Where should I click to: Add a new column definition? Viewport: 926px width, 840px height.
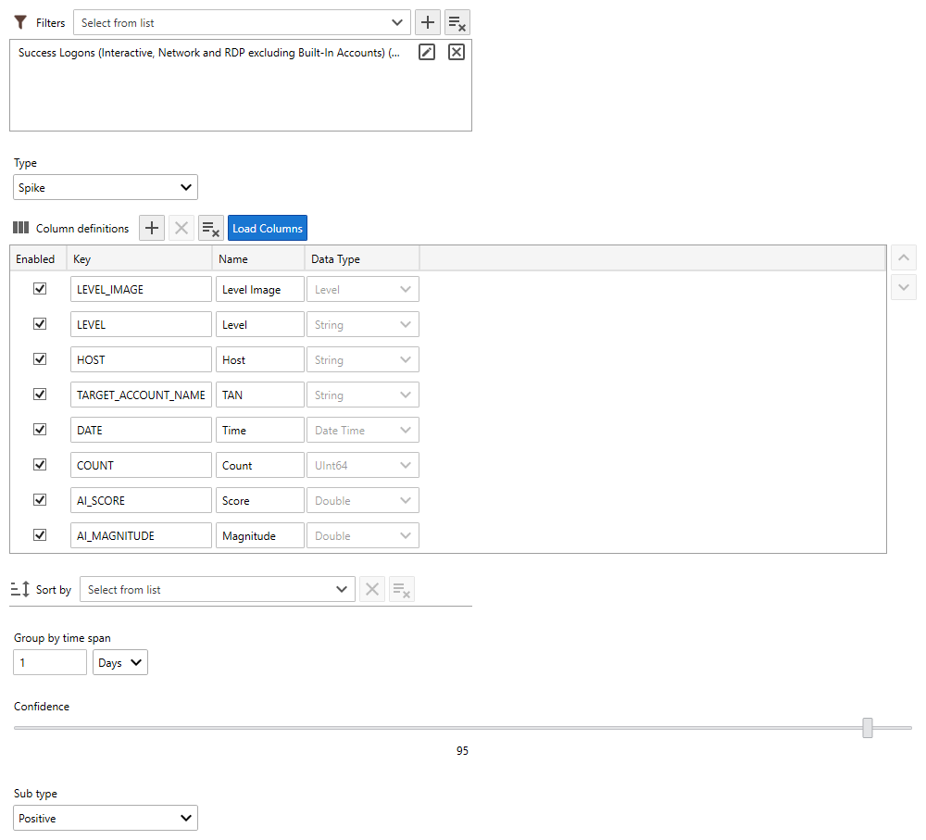tap(152, 228)
